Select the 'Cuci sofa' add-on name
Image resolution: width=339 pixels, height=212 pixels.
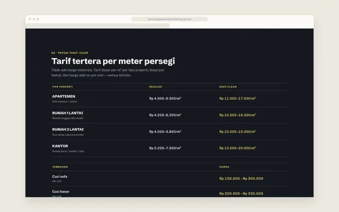[60, 176]
